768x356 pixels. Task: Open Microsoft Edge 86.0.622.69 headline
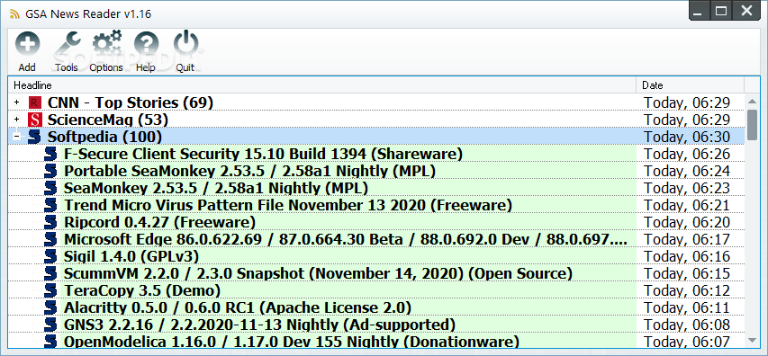pyautogui.click(x=346, y=240)
